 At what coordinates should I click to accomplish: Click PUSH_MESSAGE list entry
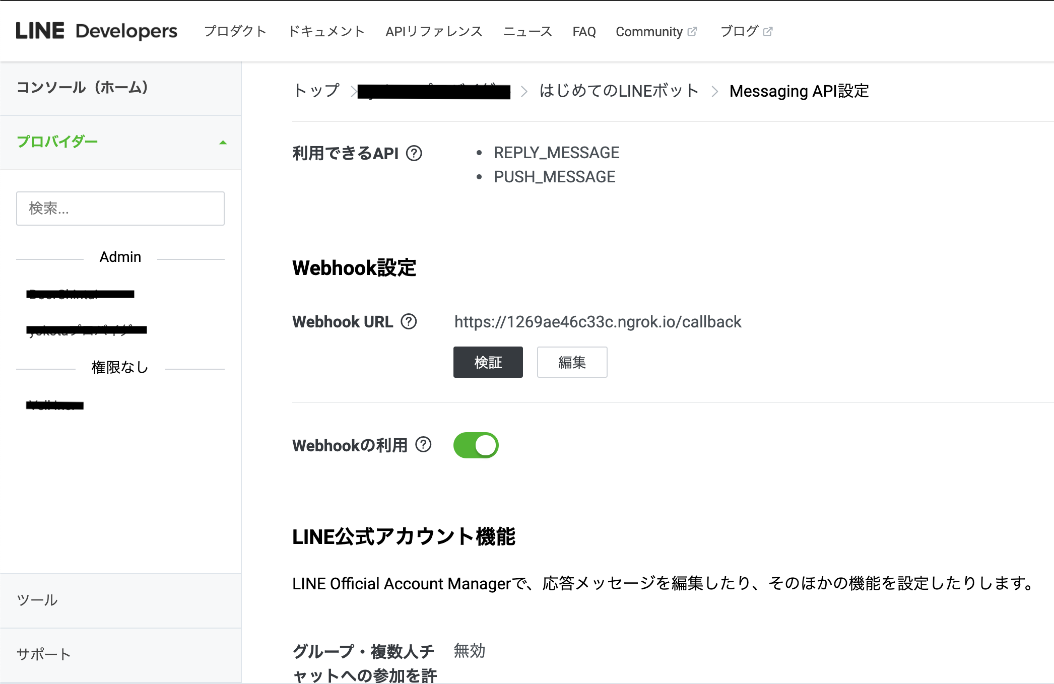click(554, 177)
